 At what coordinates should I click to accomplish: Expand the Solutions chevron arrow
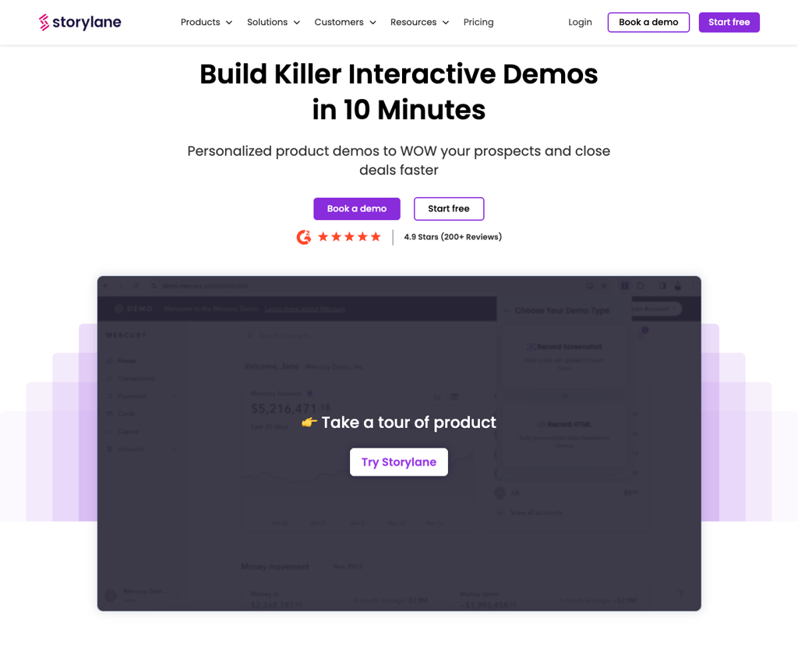pos(297,23)
